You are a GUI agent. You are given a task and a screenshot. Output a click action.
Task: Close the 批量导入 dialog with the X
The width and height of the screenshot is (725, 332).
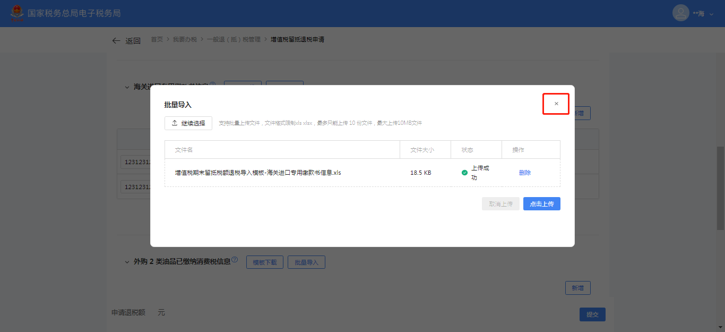tap(556, 104)
